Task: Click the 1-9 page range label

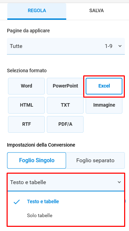Action: click(x=109, y=46)
